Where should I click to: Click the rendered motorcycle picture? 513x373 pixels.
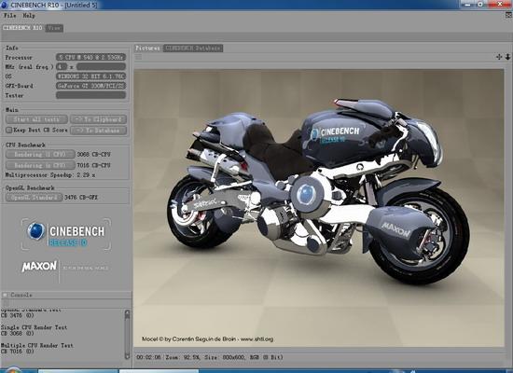click(x=319, y=208)
